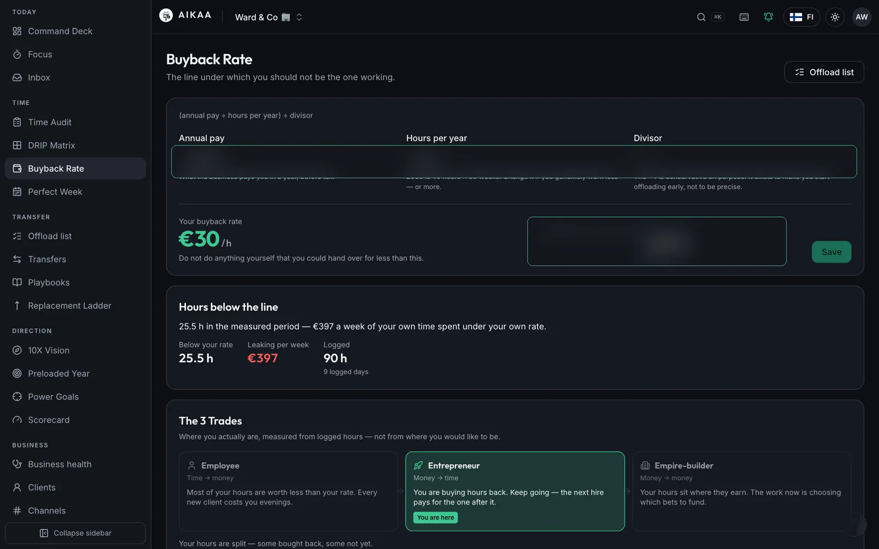
Task: Open Perfect Week planner
Action: click(75, 192)
